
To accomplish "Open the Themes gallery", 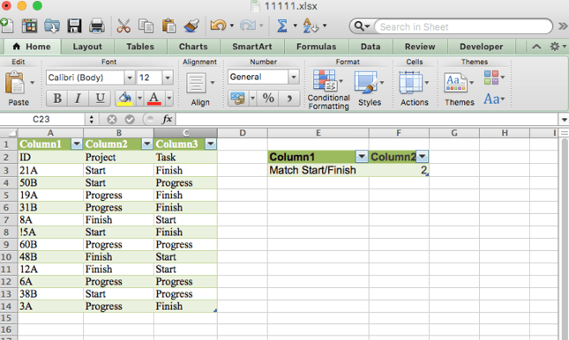I will (x=455, y=83).
